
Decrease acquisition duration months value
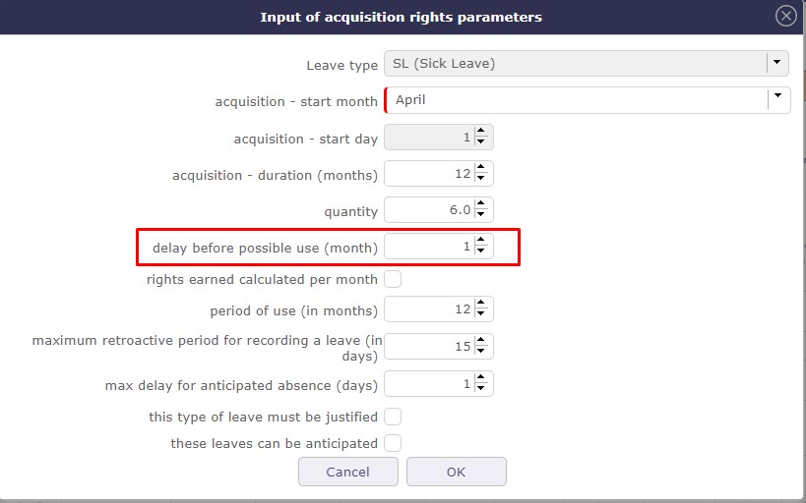point(480,179)
